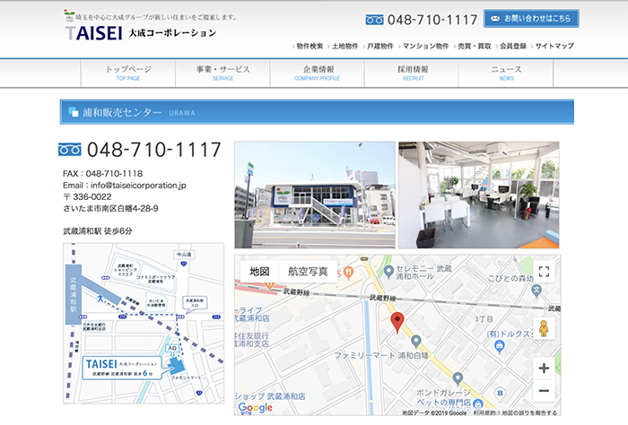This screenshot has width=628, height=425.
Task: Switch Google map to 航空写真 view
Action: coord(308,272)
